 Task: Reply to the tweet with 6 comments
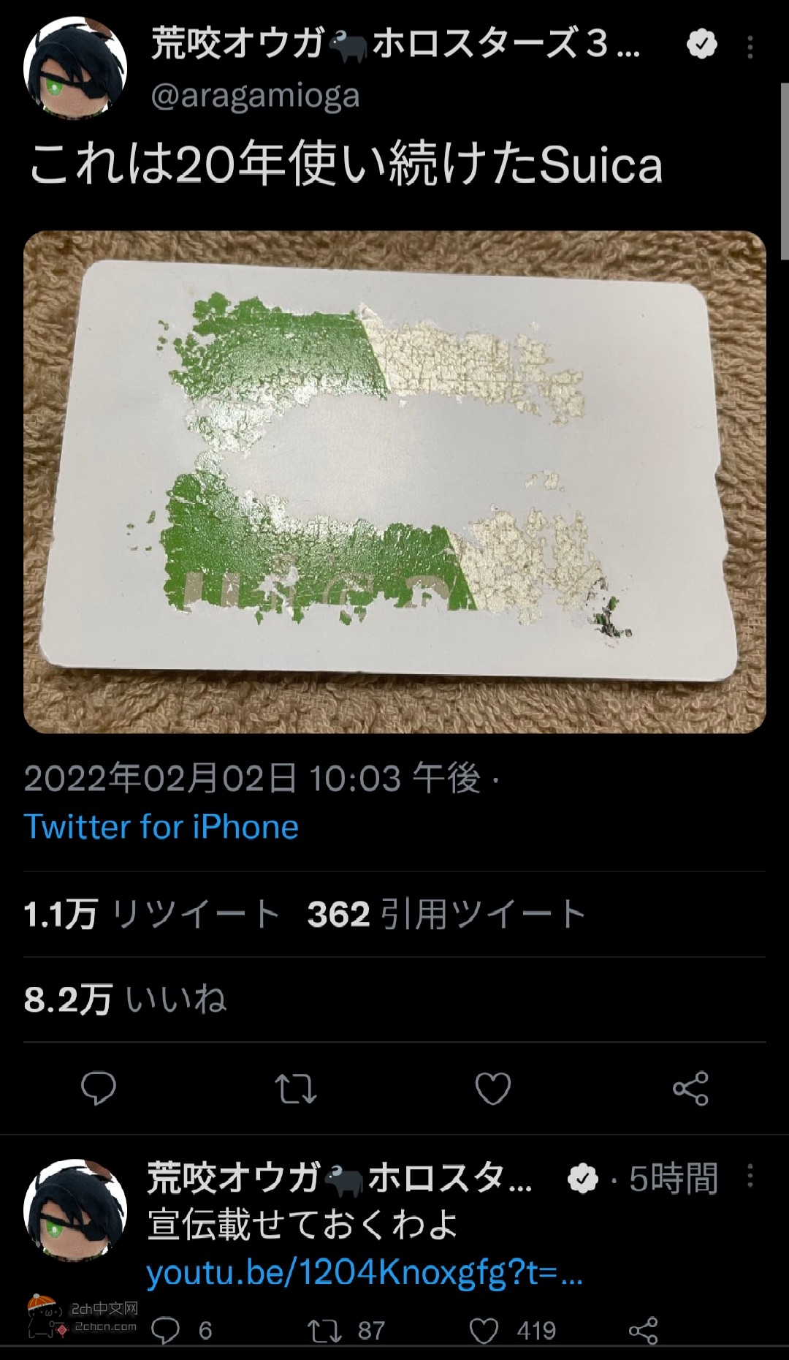pyautogui.click(x=181, y=1330)
